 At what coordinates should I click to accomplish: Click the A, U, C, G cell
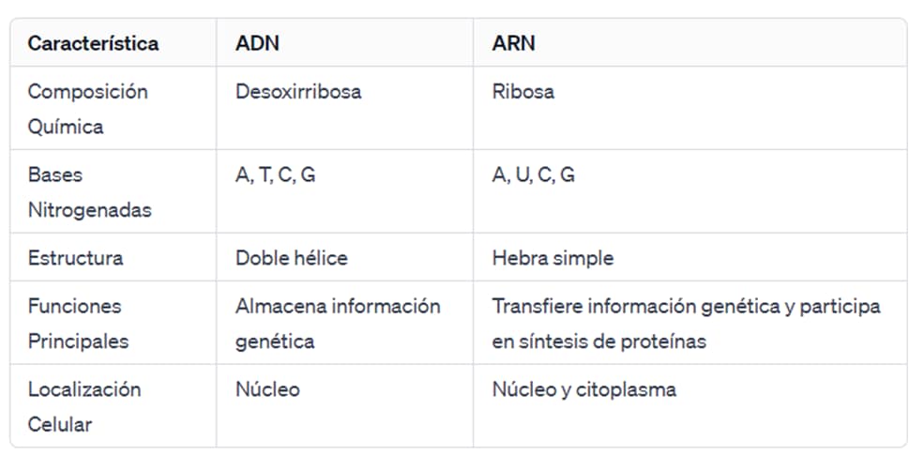[x=533, y=175]
